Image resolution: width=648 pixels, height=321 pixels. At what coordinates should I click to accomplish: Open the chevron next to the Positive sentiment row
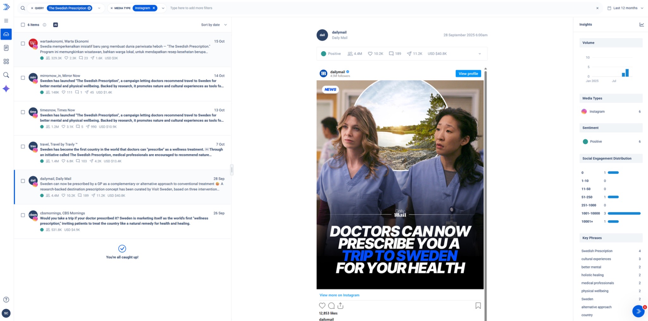click(x=480, y=53)
